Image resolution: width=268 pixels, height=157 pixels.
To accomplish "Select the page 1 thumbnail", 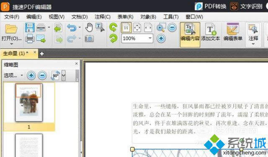I will [29, 103].
